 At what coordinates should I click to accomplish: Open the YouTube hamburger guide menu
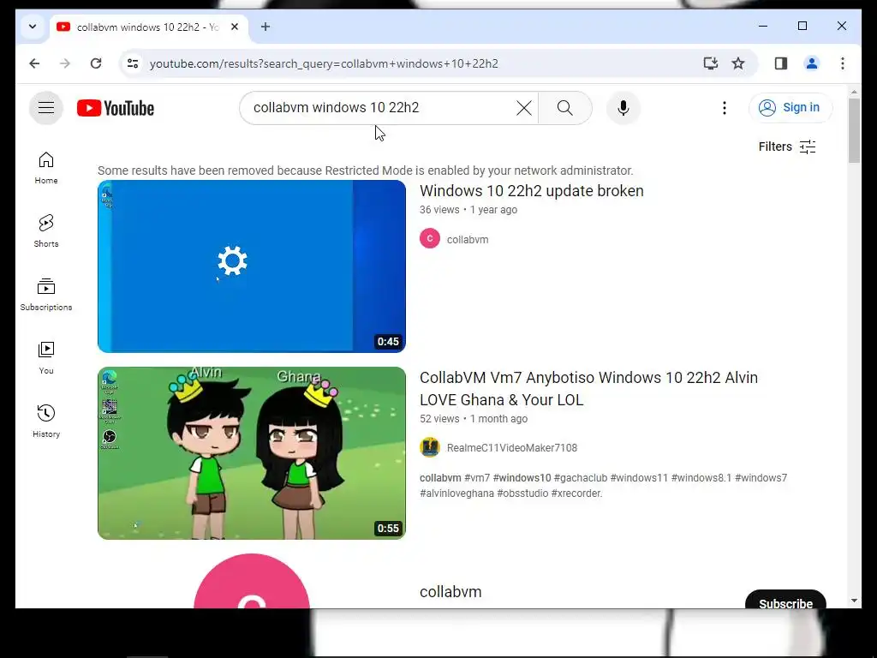click(46, 107)
